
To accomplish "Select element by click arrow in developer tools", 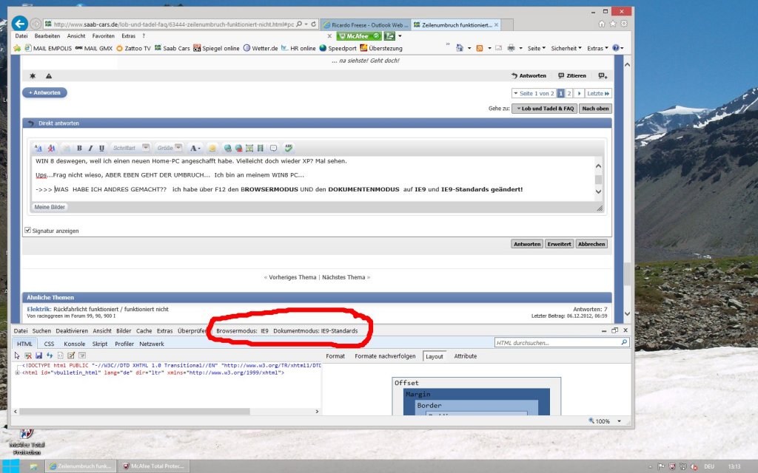I will (x=18, y=355).
